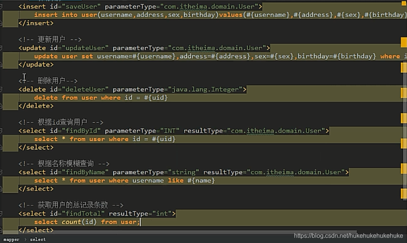Click #{uid} in the select by id statement
Screen dimensions: 407x243
164,139
